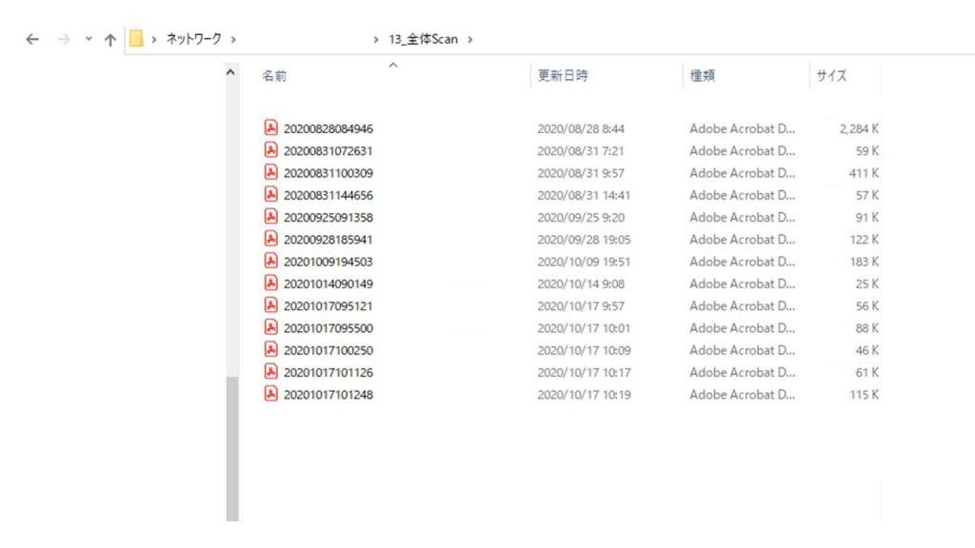Click PDF icon of file 20201017101248
975x548 pixels.
[270, 394]
